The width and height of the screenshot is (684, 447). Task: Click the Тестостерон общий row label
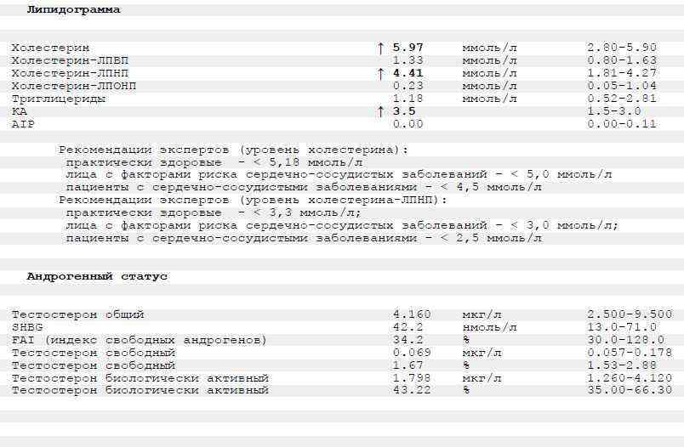point(77,314)
